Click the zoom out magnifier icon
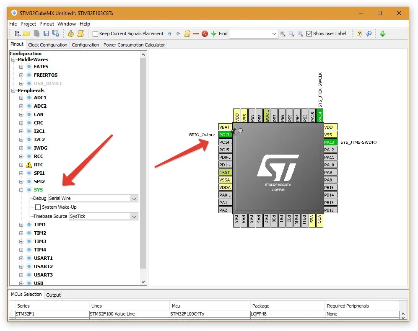This screenshot has height=331, width=418. (x=300, y=34)
